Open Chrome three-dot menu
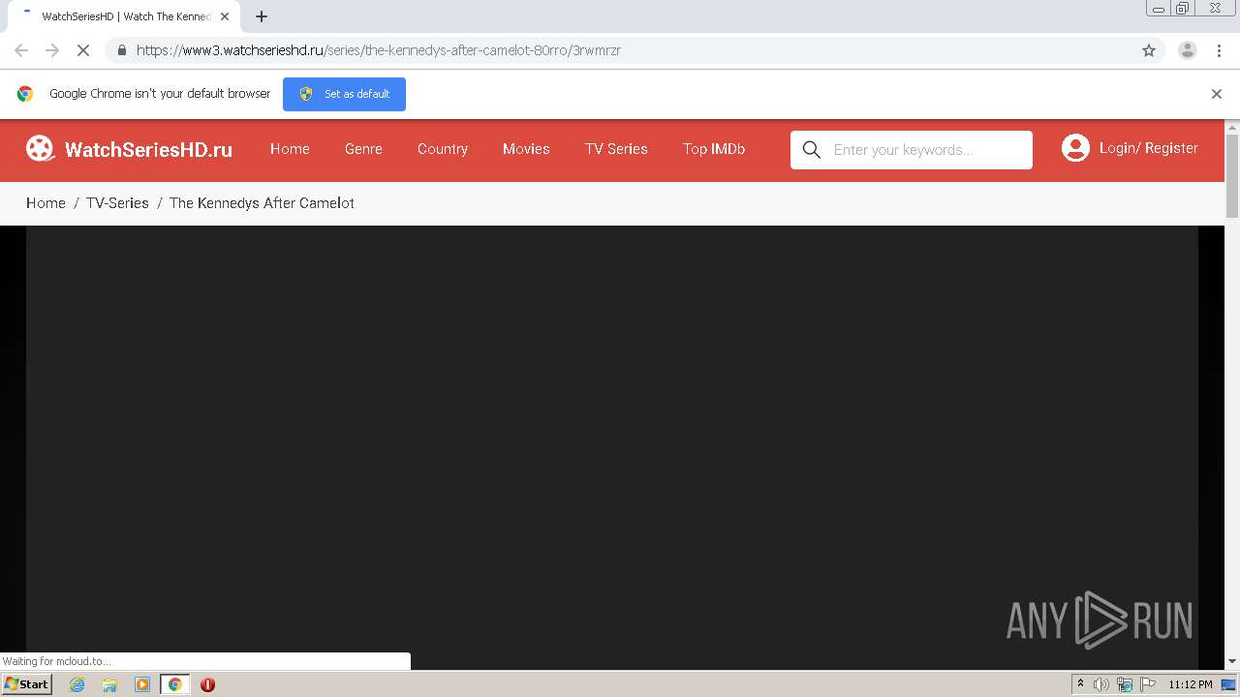Screen dimensions: 1240x697 tap(1219, 50)
